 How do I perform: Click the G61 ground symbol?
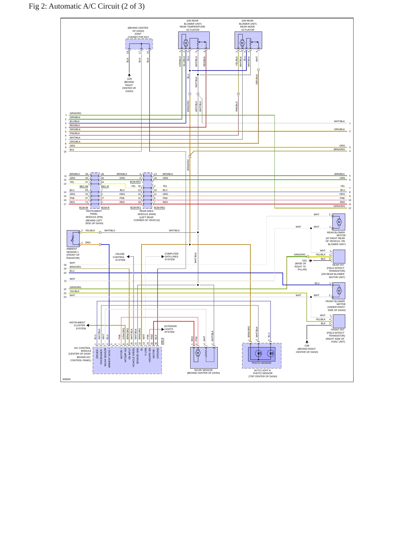(x=310, y=261)
